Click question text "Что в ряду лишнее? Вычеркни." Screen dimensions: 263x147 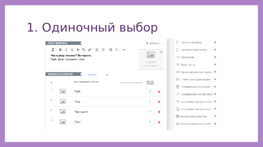click(x=71, y=56)
